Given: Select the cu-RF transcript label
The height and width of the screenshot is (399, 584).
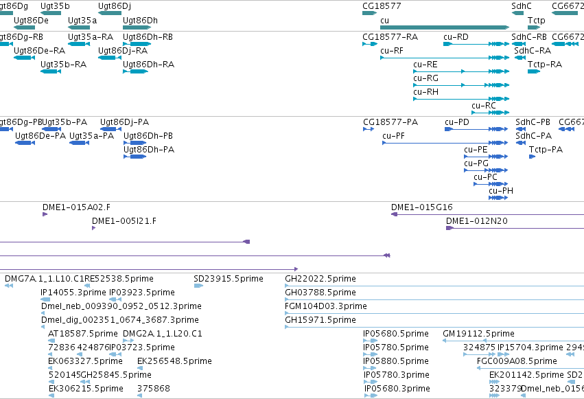Looking at the screenshot, I should 392,51.
